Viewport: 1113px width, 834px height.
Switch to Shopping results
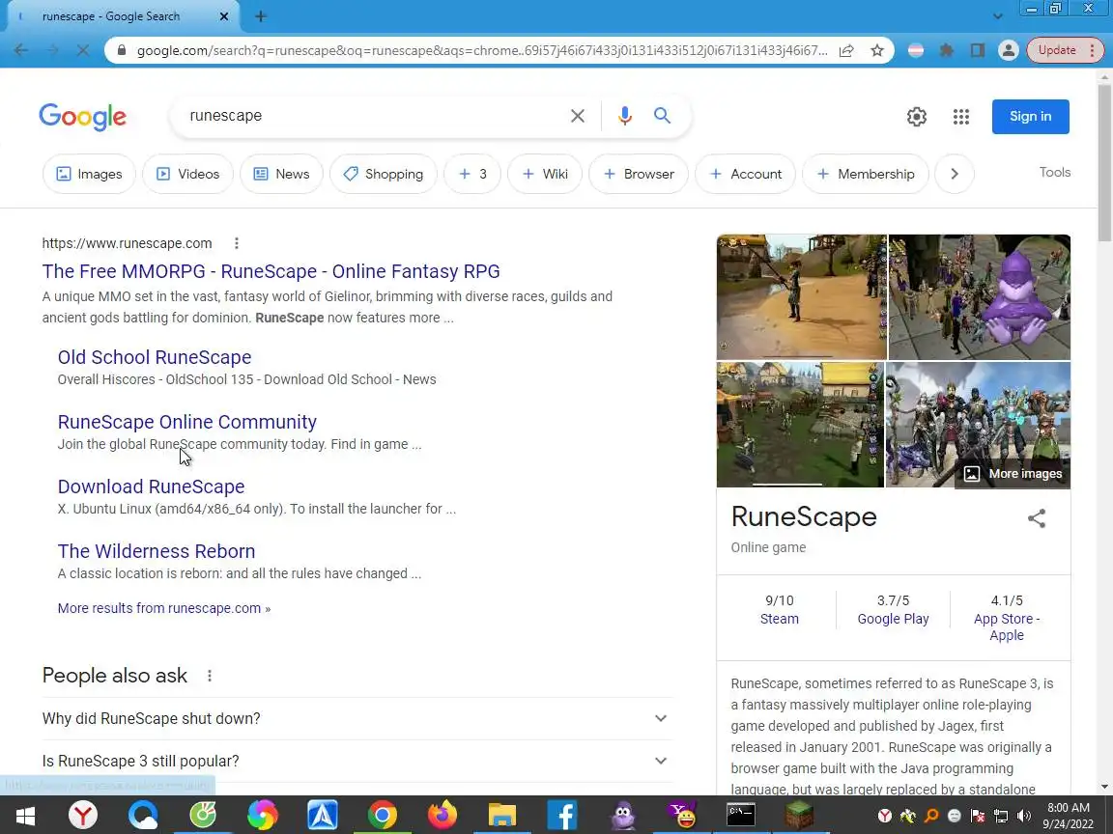[384, 174]
